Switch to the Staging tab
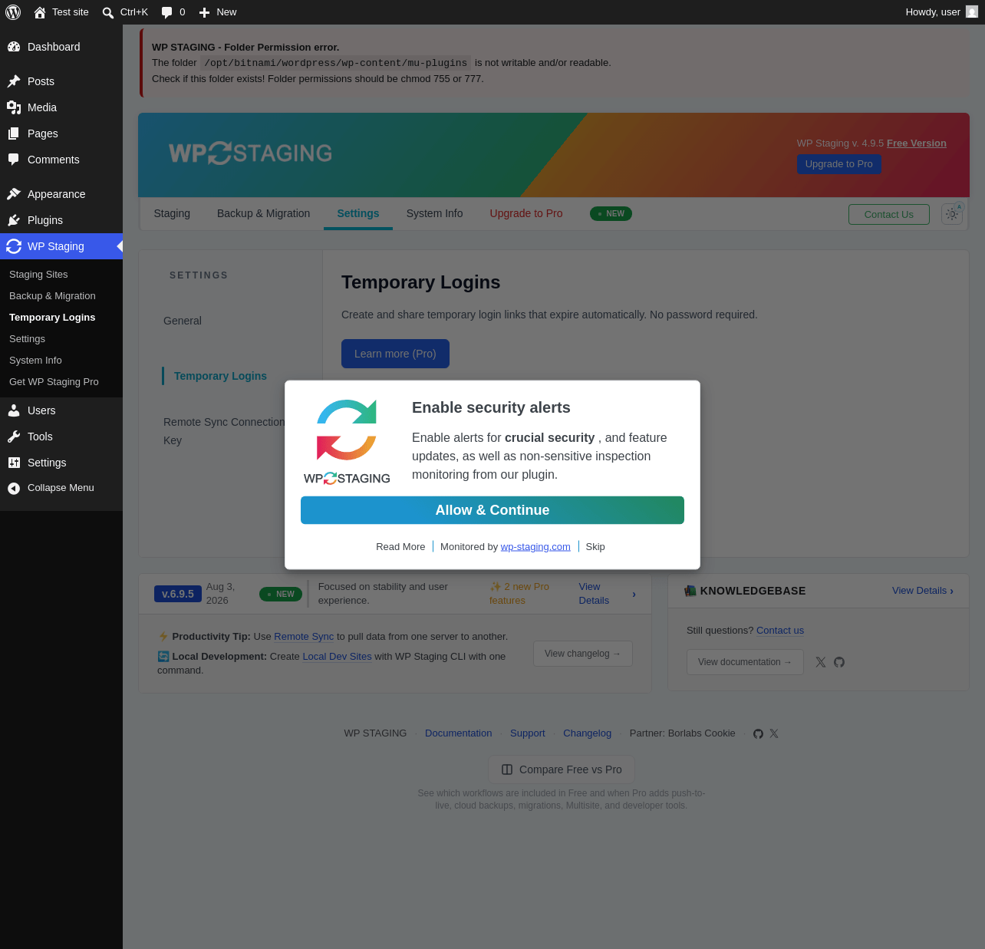Image resolution: width=985 pixels, height=949 pixels. pos(172,213)
